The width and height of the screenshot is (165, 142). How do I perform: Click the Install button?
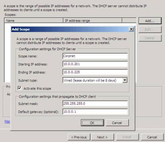127,137
